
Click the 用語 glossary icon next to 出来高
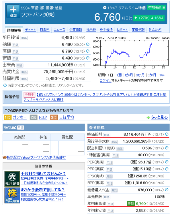pos(20,65)
